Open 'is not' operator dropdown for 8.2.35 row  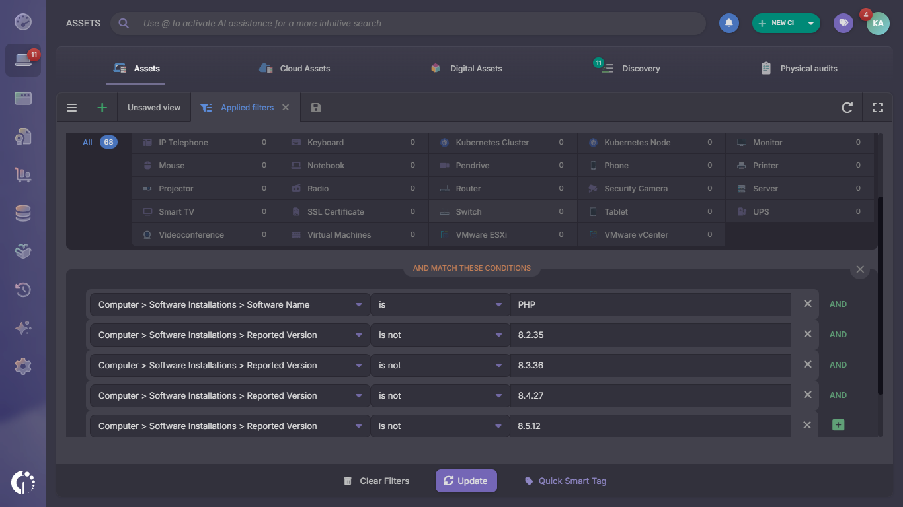pyautogui.click(x=440, y=335)
